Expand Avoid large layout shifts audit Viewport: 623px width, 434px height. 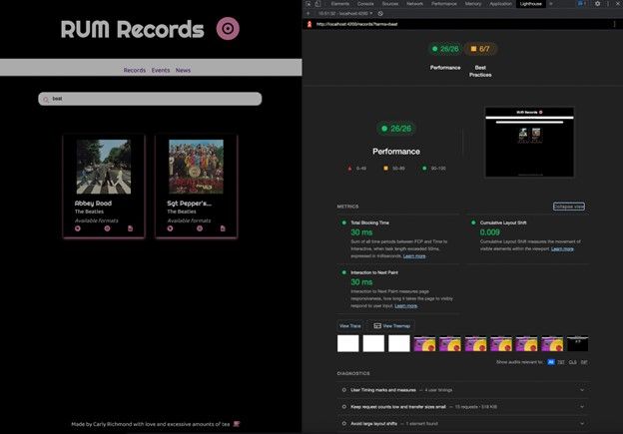pos(463,424)
